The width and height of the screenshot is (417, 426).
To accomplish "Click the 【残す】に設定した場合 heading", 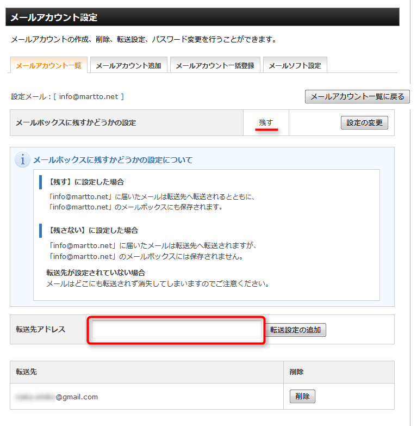I will (86, 182).
